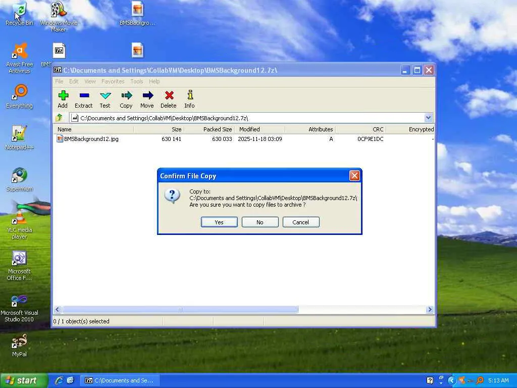Open the Favorites menu
This screenshot has height=388, width=517.
coord(113,81)
